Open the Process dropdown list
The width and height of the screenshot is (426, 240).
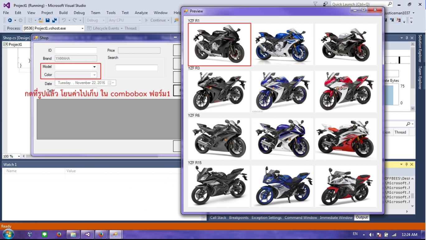point(82,28)
